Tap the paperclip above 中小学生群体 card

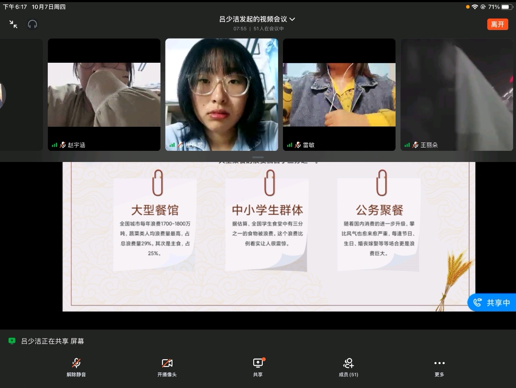click(270, 182)
